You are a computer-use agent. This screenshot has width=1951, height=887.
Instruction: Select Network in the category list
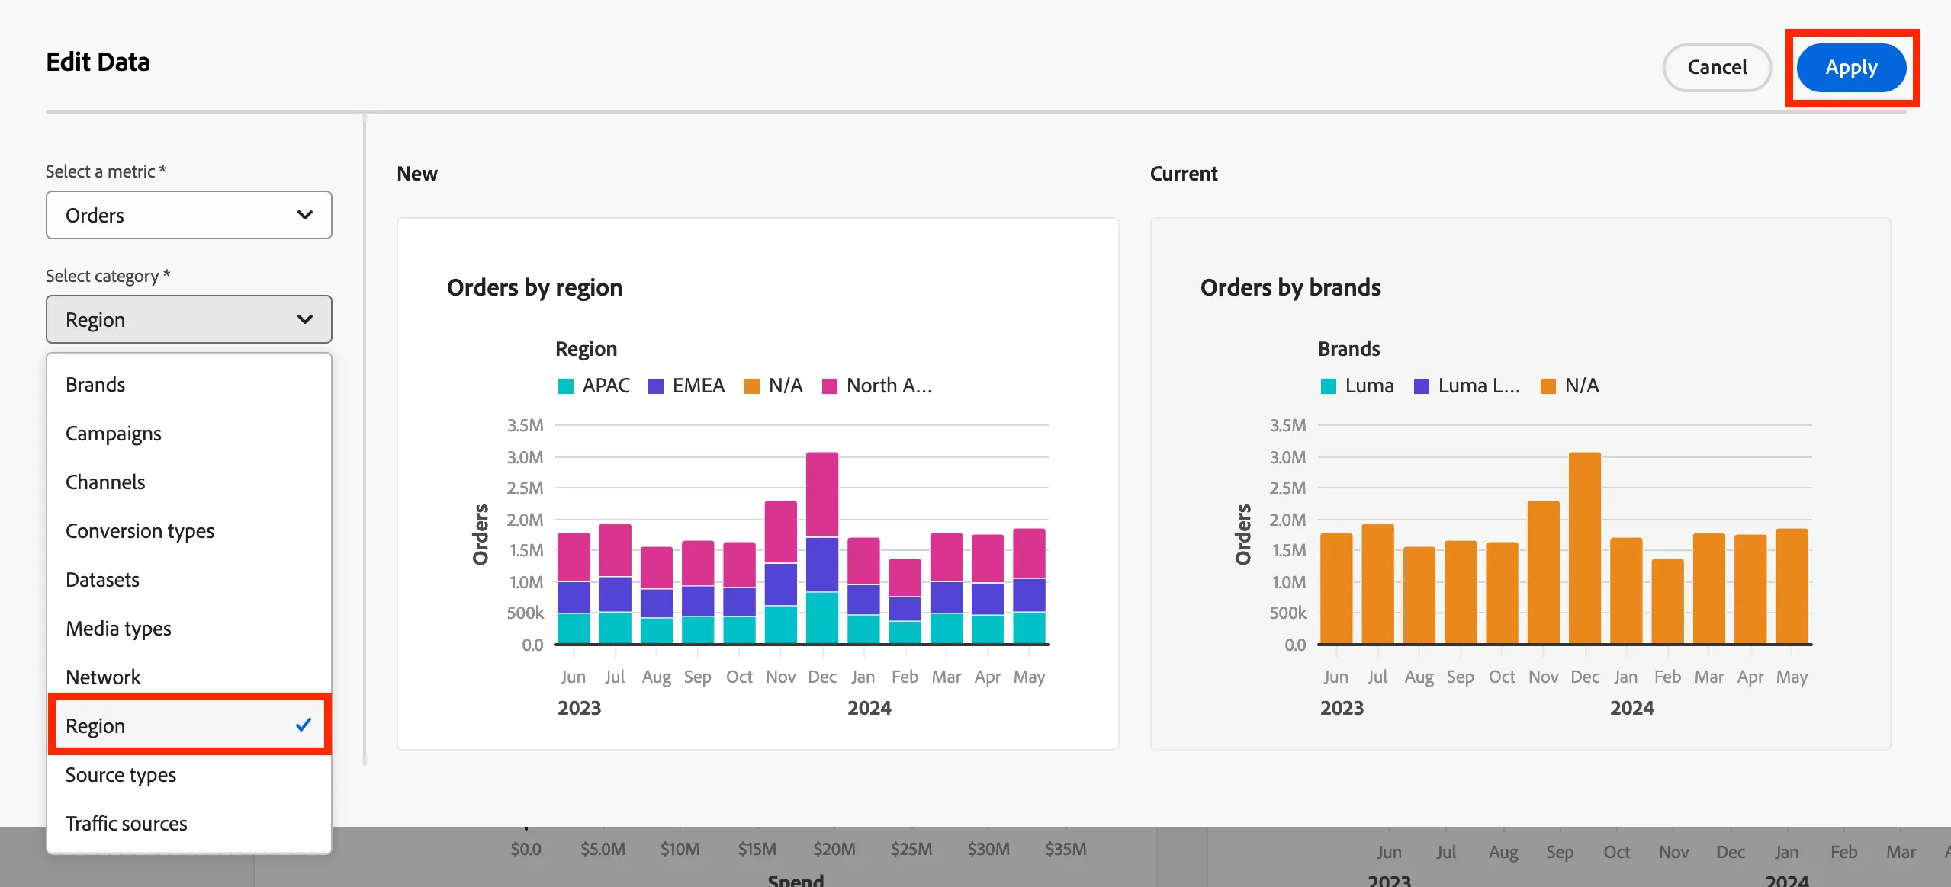(x=189, y=676)
